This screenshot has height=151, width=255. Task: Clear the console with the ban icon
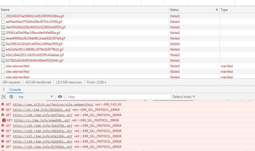[11, 97]
